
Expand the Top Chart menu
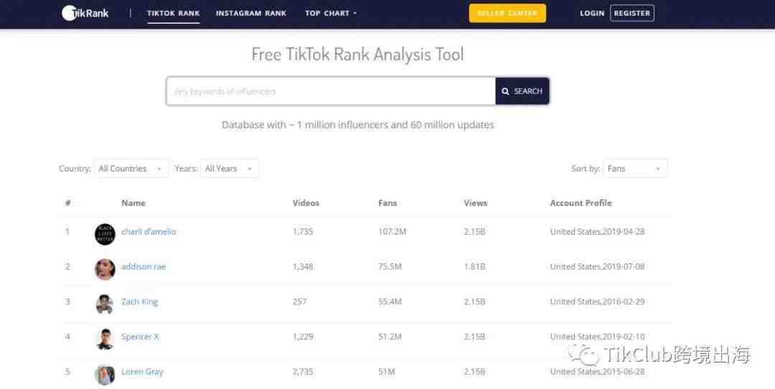[x=331, y=14]
